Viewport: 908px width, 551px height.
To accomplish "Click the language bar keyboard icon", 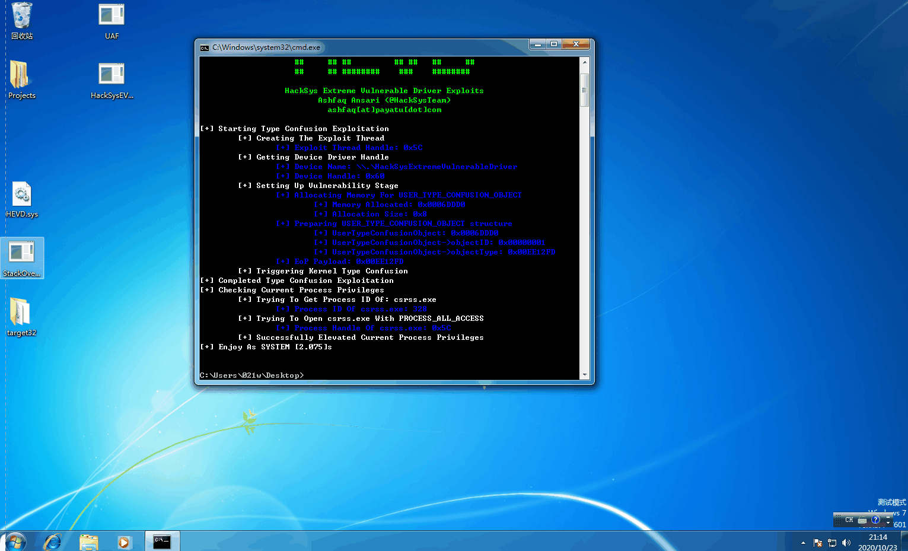I will 862,520.
